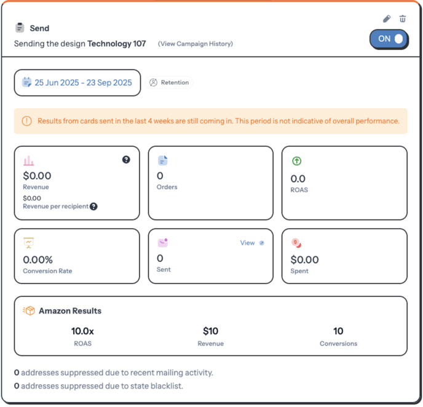
Task: Open the date range picker
Action: 77,82
